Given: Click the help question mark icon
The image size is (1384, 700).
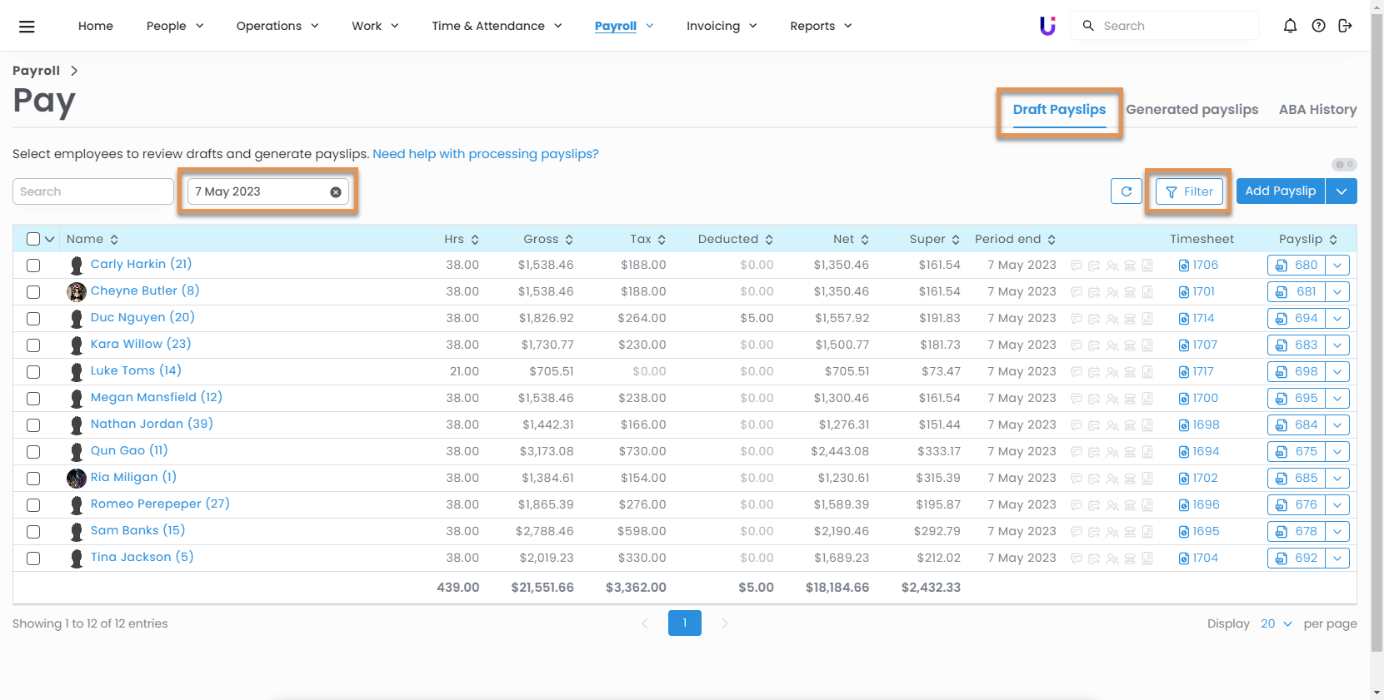Looking at the screenshot, I should (x=1318, y=26).
